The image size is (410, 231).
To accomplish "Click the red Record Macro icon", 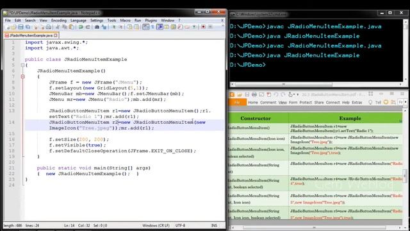I will coord(203,27).
